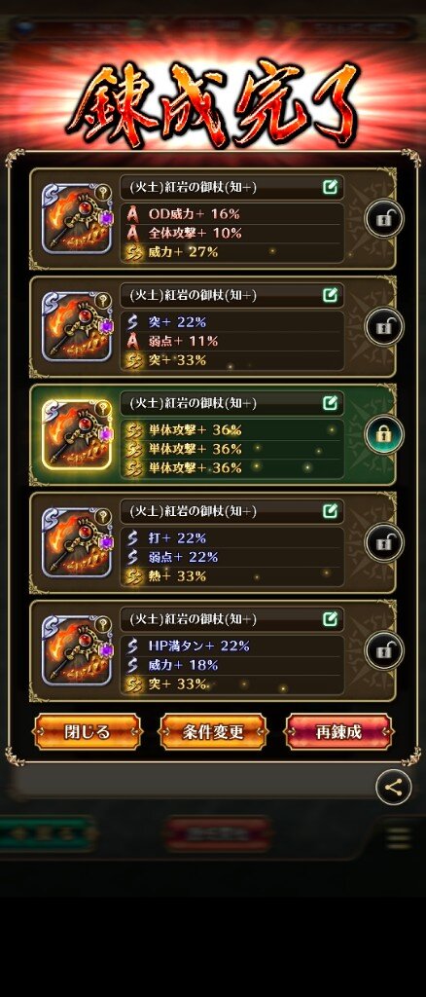Select the 弱点+22% skill row
This screenshot has height=997, width=426.
click(x=232, y=557)
